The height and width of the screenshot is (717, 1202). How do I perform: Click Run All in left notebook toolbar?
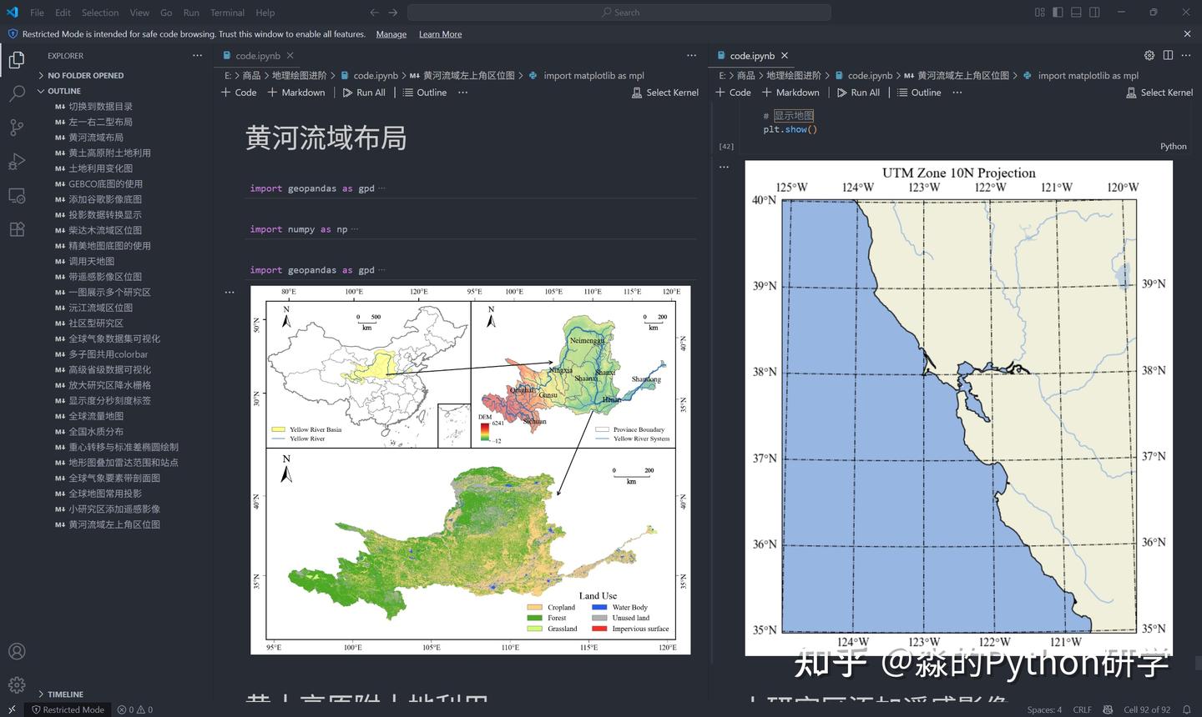click(x=364, y=93)
